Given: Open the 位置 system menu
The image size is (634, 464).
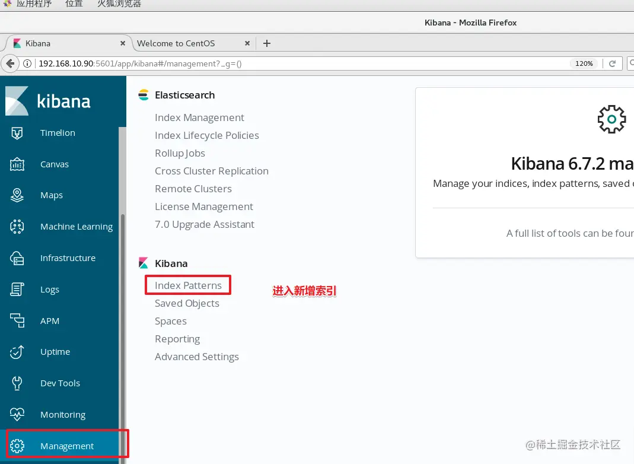Looking at the screenshot, I should point(74,4).
